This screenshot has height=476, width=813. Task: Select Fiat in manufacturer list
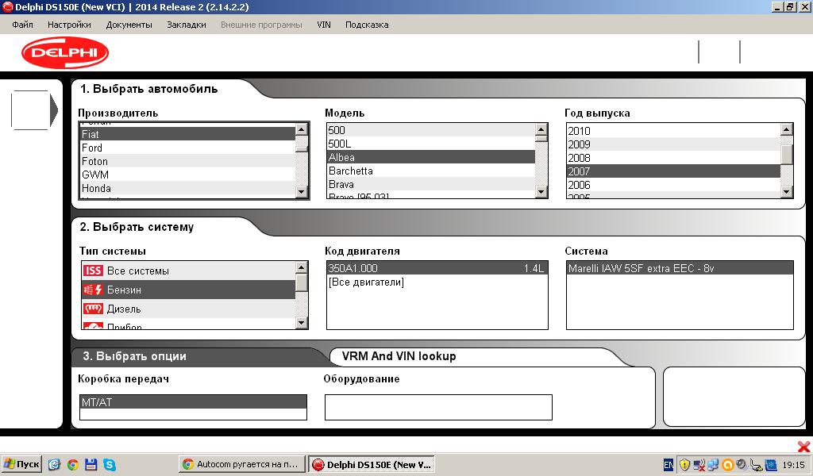pos(187,134)
